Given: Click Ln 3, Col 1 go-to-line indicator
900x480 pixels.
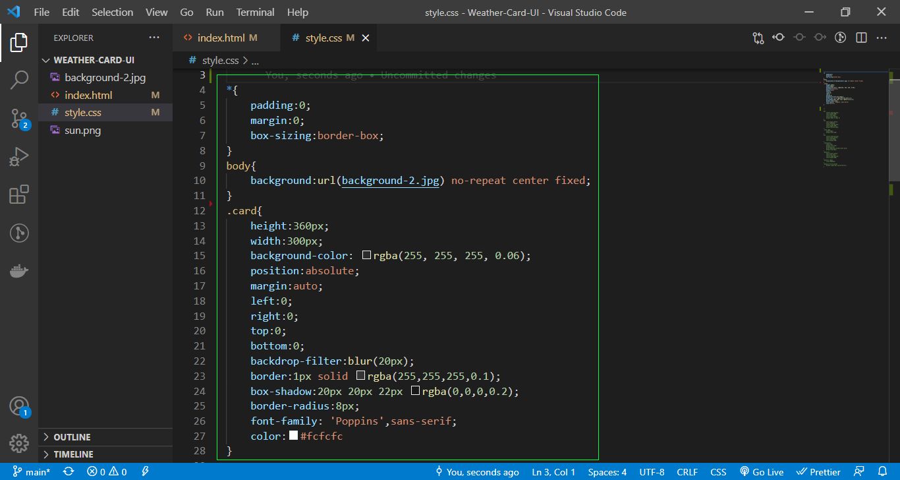Looking at the screenshot, I should click(x=553, y=471).
